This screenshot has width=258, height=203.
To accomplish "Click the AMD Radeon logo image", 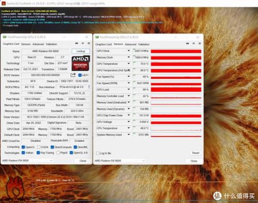I will [80, 63].
